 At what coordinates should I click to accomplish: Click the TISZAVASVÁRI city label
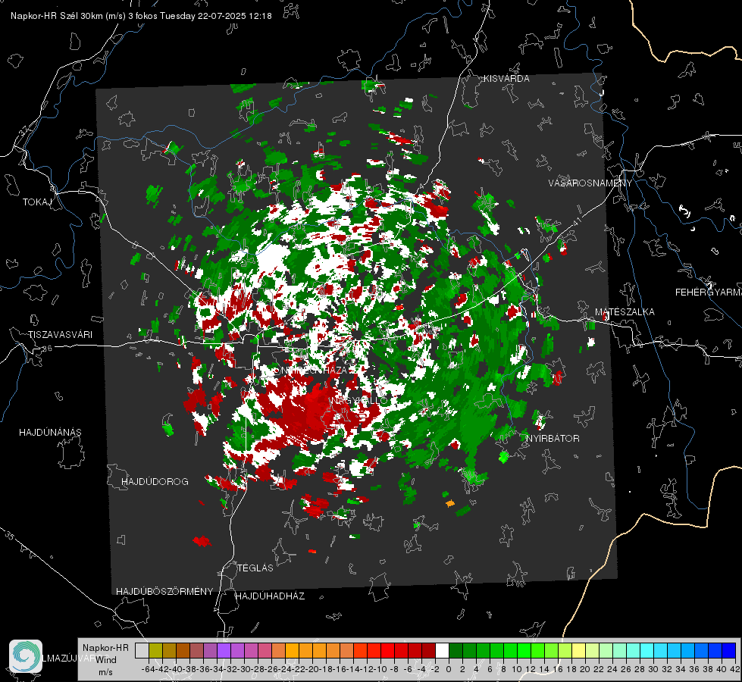pyautogui.click(x=60, y=335)
